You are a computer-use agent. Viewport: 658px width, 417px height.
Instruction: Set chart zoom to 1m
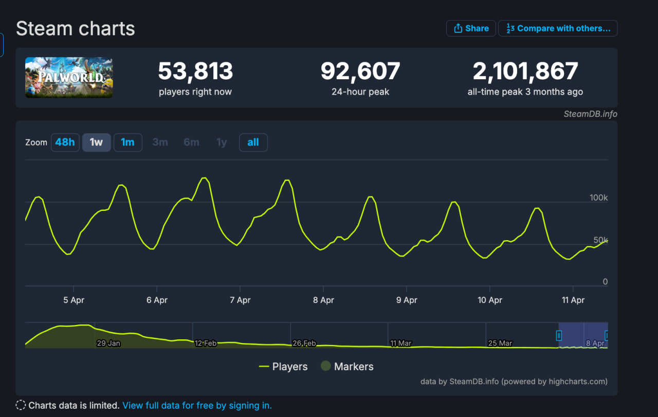point(127,142)
